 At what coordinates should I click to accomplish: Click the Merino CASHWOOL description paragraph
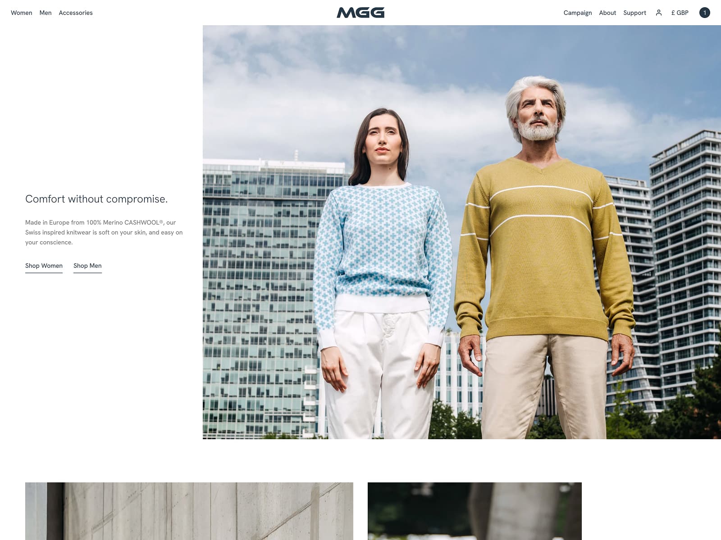[104, 232]
